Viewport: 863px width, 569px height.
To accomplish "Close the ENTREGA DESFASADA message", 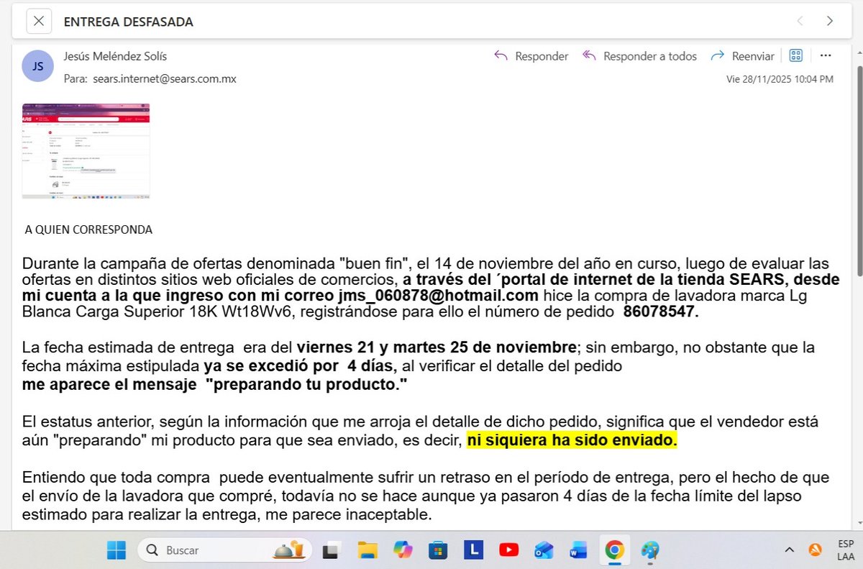I will coord(39,22).
